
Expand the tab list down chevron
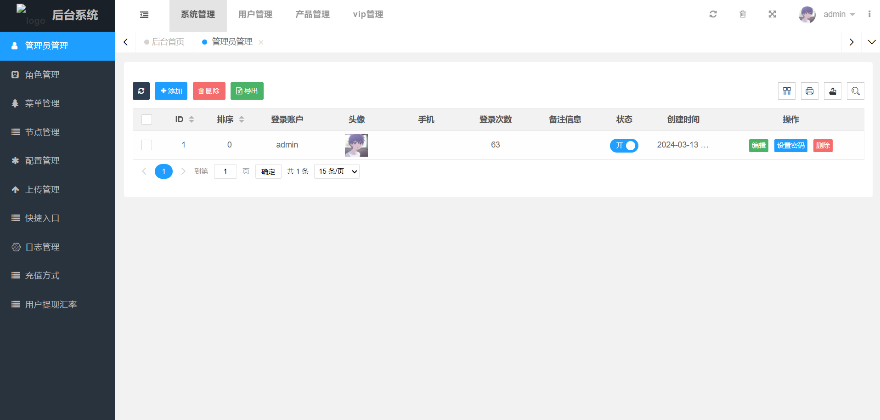click(871, 42)
